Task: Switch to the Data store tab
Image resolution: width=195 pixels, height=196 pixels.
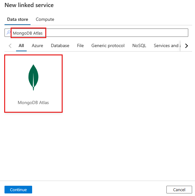Action: click(18, 19)
